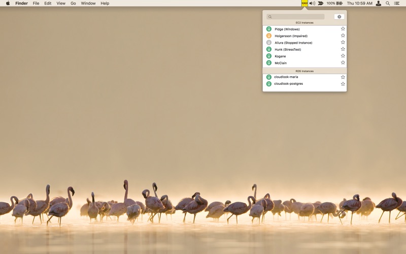Click the volume icon in menu bar

pos(312,4)
